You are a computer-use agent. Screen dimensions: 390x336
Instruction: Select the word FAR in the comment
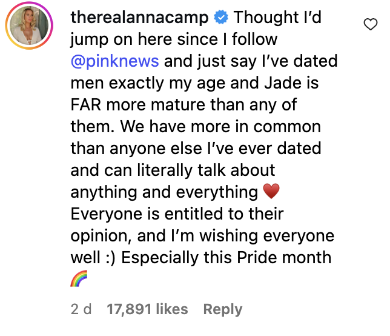point(86,104)
